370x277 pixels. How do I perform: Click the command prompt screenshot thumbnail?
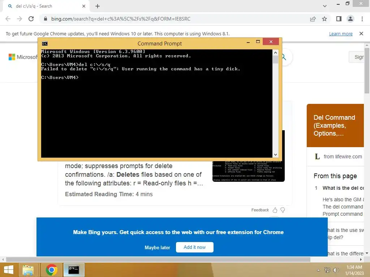point(249,171)
